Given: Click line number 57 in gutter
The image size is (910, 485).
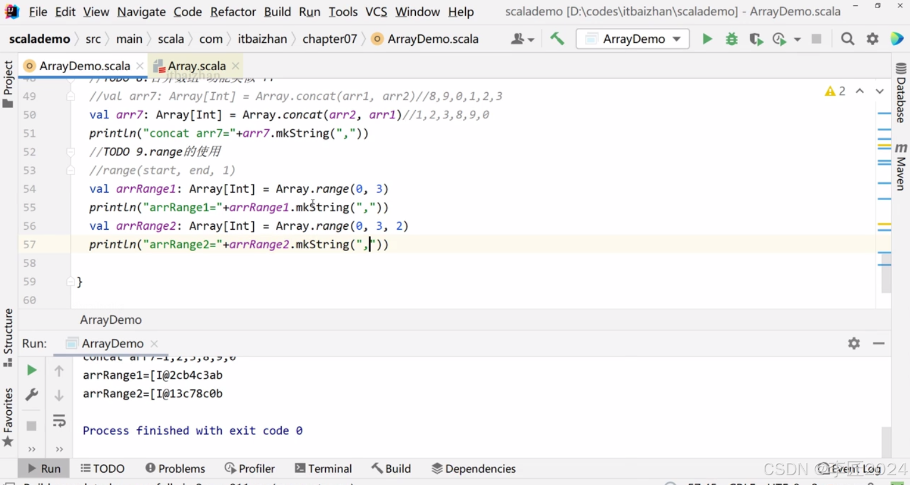Looking at the screenshot, I should click(29, 244).
